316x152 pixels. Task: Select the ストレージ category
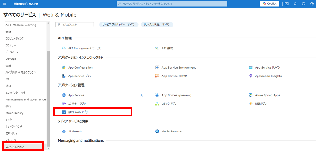(11, 140)
